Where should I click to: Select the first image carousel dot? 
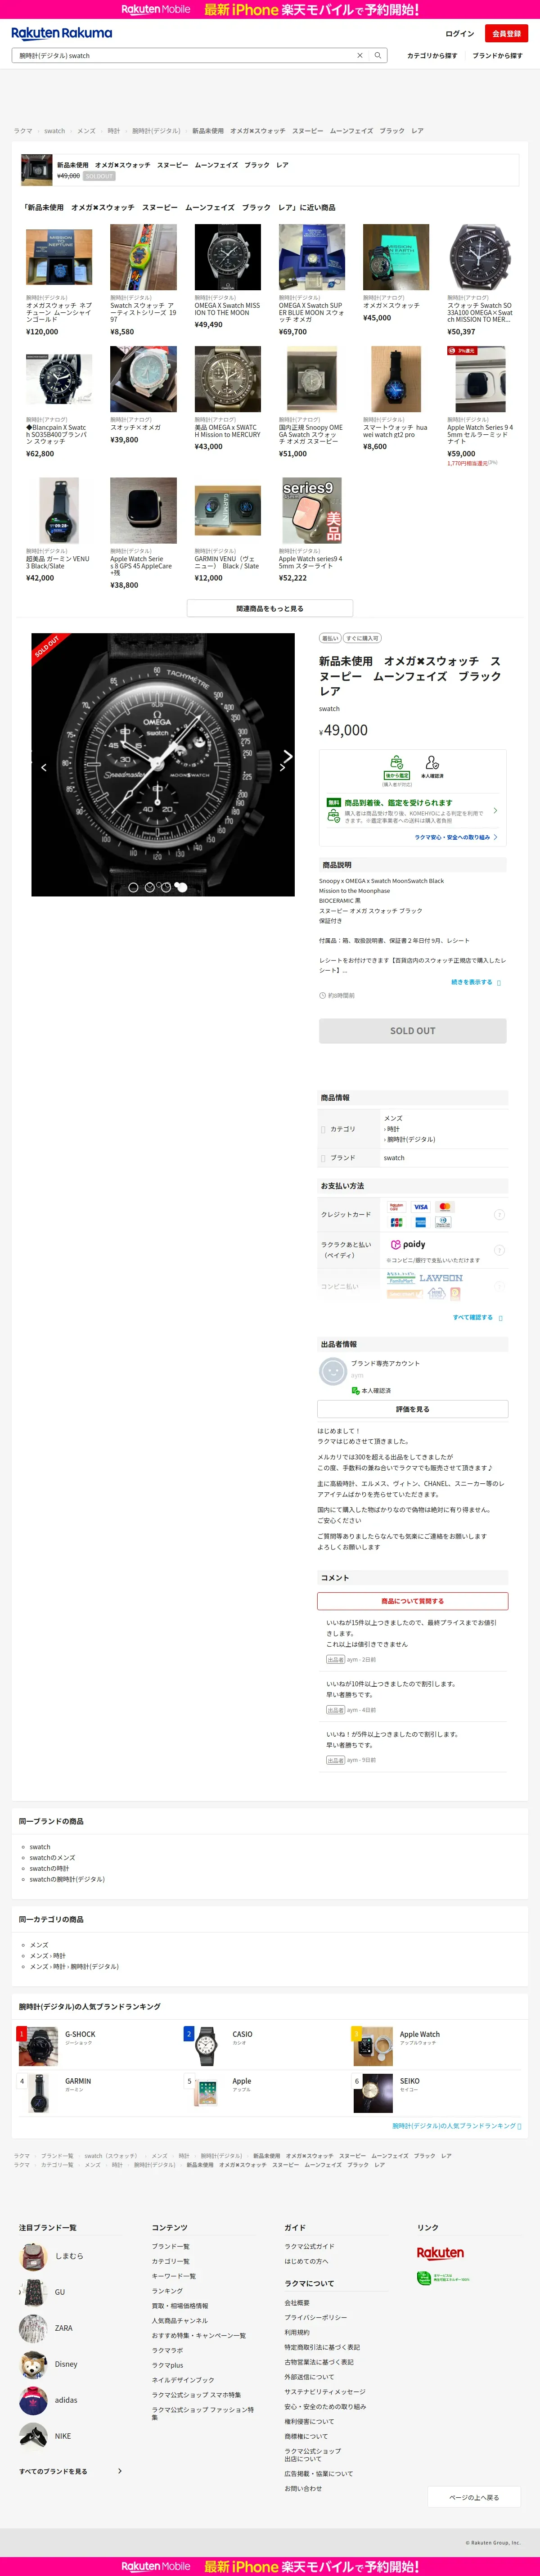coord(133,887)
